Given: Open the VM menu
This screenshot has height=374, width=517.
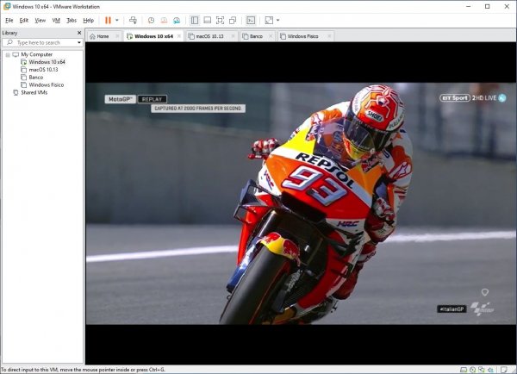Looking at the screenshot, I should coord(56,21).
